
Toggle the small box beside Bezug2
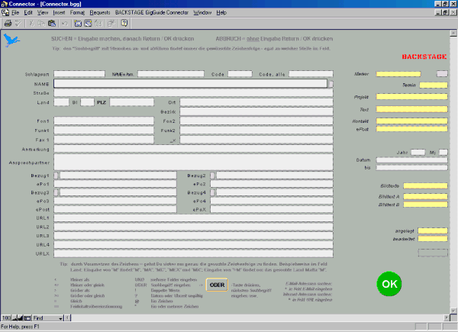tap(214, 176)
